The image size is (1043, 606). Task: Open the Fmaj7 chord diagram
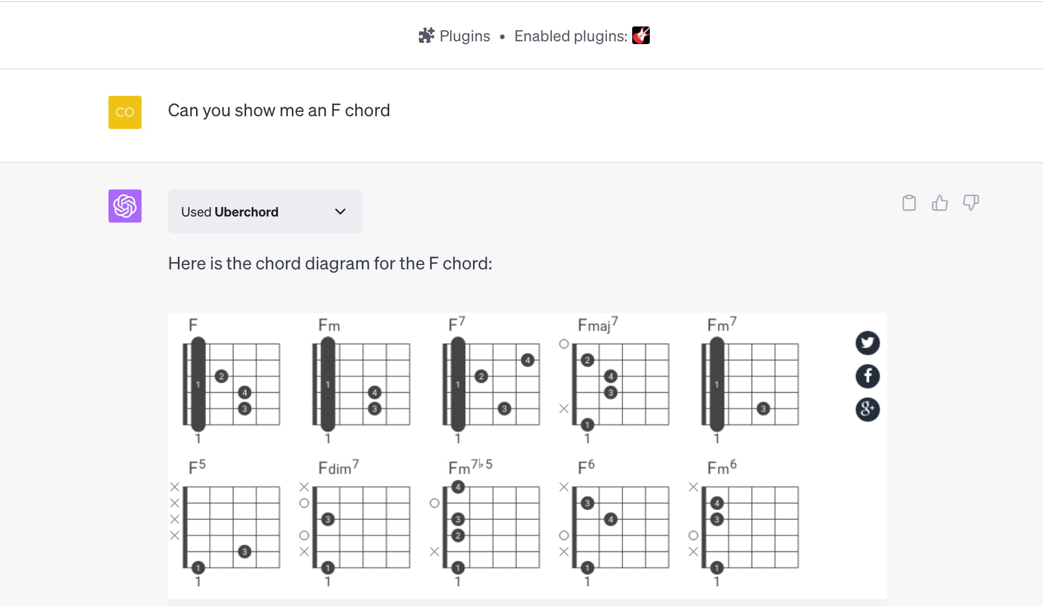(x=621, y=383)
